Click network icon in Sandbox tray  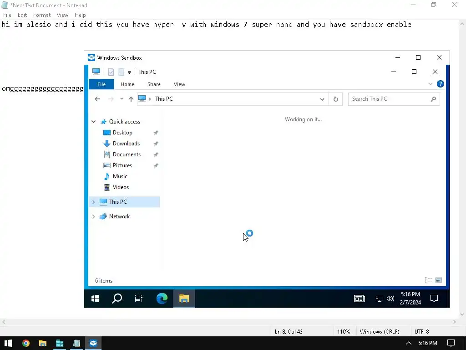(x=379, y=299)
